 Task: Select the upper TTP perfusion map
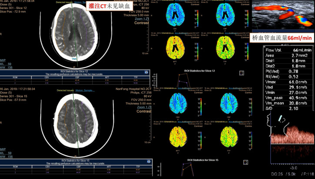coord(225,48)
